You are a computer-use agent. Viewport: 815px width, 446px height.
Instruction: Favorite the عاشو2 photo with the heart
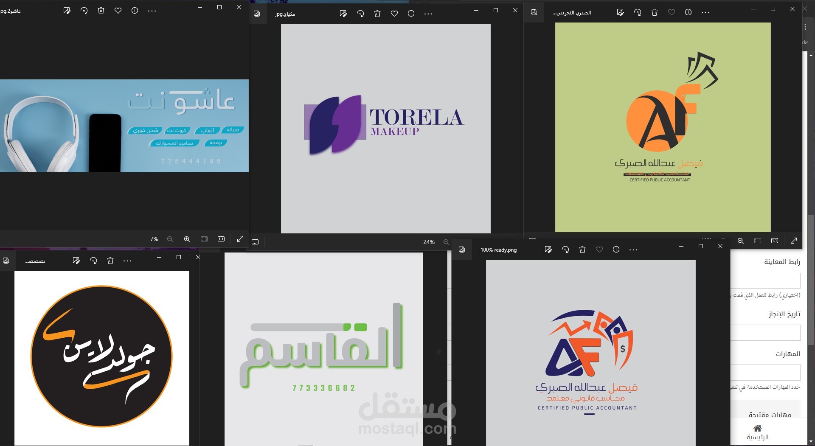(x=118, y=11)
